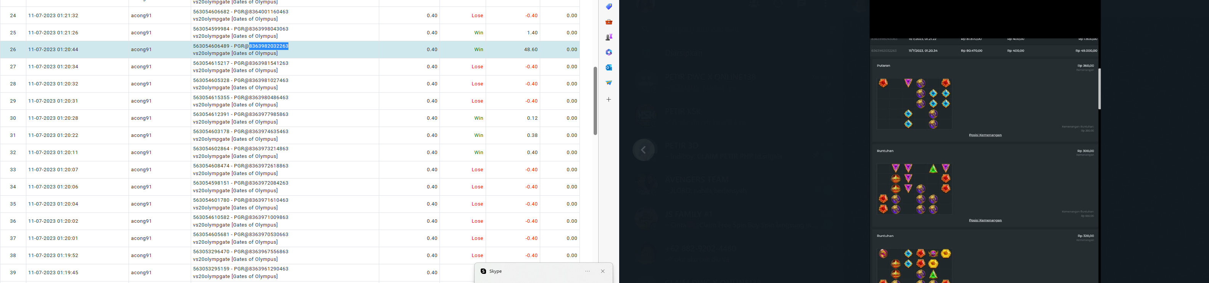Click the Lose status in row 24

pos(477,16)
